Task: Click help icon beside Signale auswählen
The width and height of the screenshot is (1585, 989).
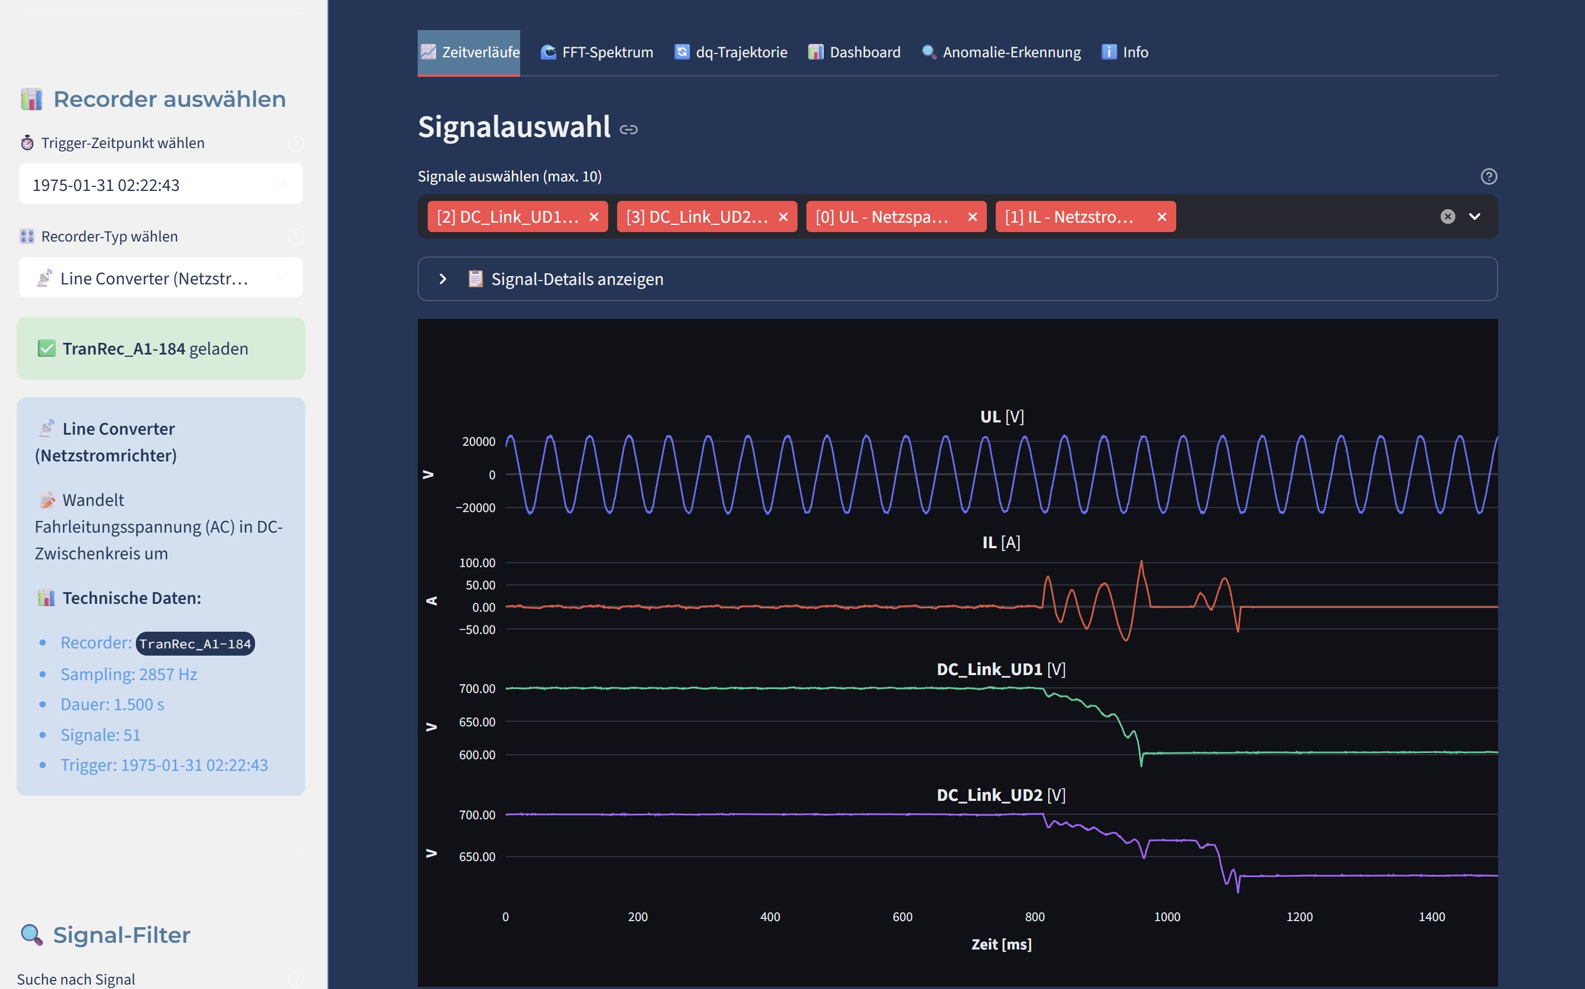Action: (1488, 176)
